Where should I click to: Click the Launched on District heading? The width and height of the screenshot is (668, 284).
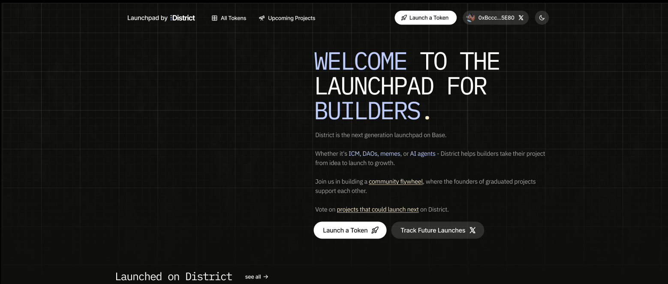pos(174,276)
